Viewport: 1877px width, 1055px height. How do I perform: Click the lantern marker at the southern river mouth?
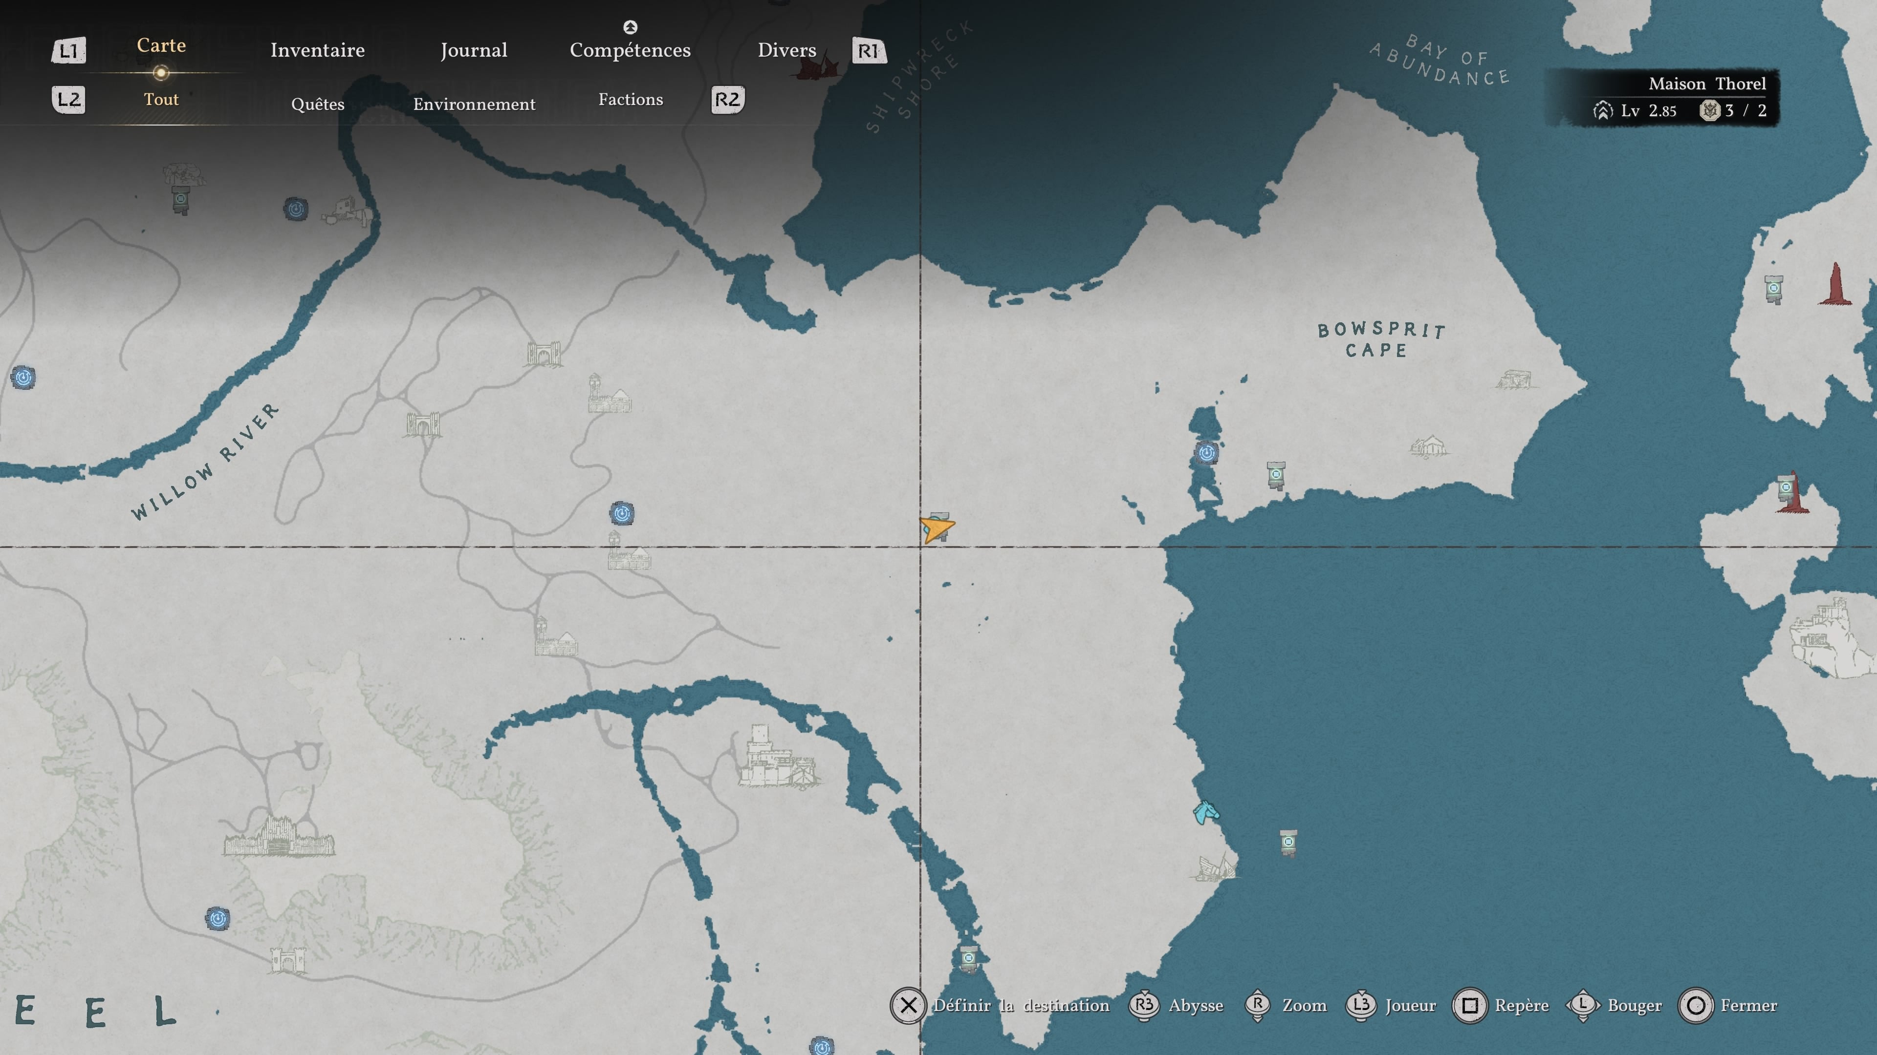[968, 959]
